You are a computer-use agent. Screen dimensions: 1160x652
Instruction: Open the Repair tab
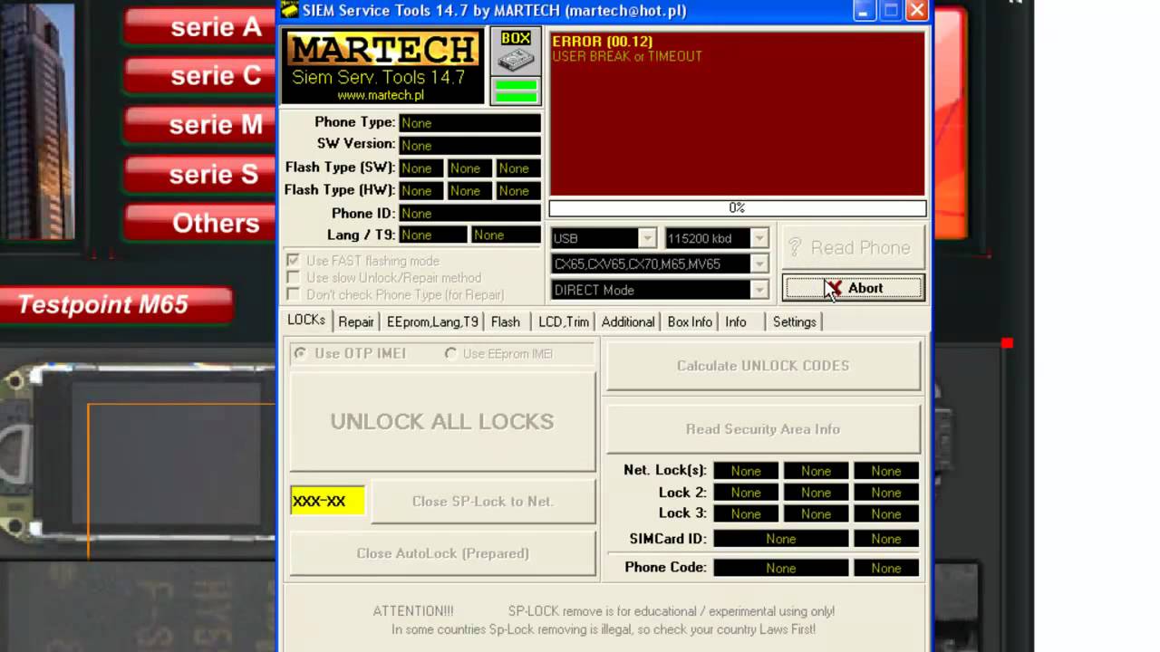[x=355, y=321]
